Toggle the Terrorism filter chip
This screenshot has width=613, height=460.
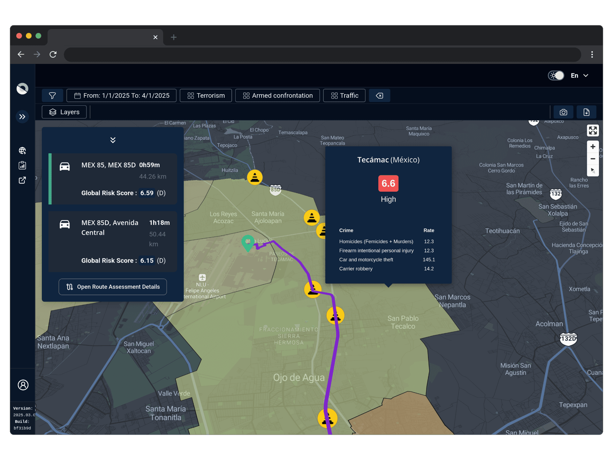pyautogui.click(x=206, y=96)
